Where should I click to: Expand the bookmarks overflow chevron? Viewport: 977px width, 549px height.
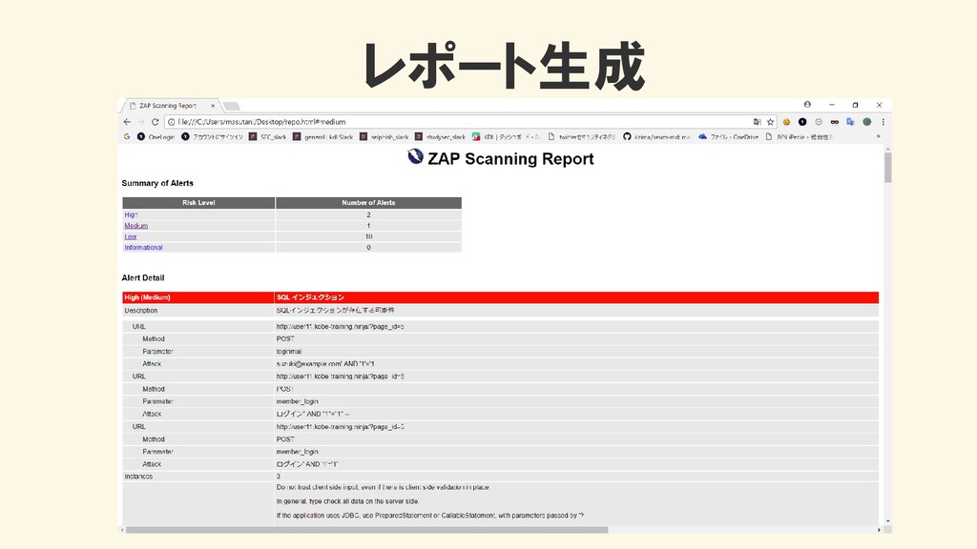[x=879, y=136]
